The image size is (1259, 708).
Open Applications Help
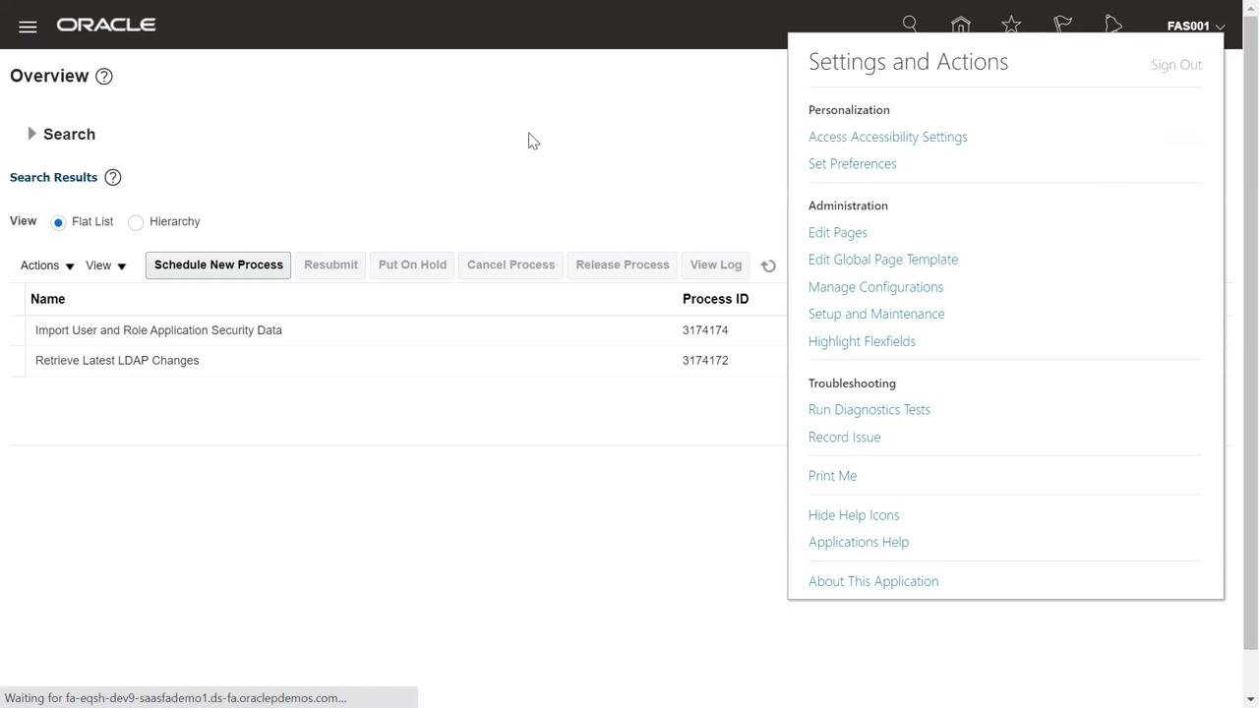tap(859, 542)
